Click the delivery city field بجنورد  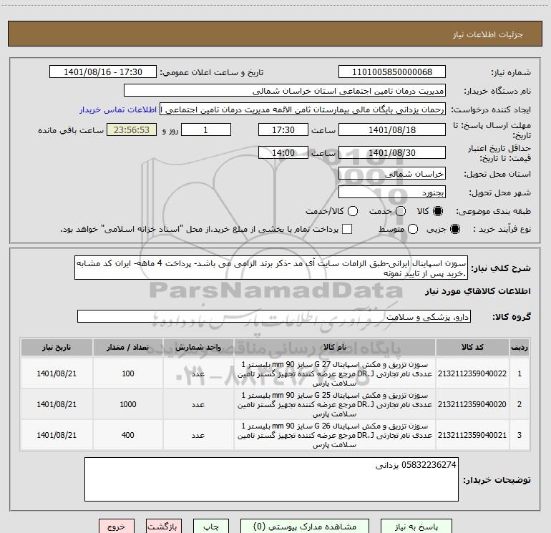coord(392,192)
